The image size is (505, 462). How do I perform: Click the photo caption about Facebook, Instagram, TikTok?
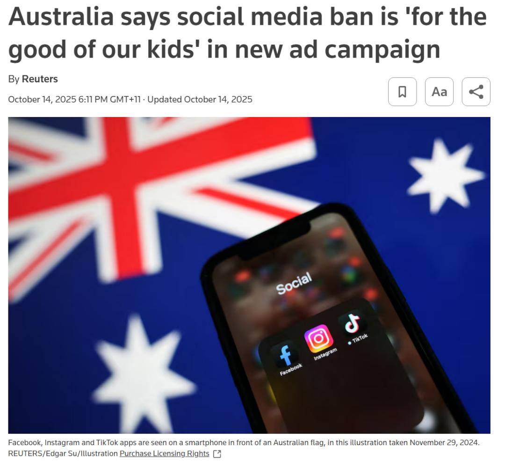244,443
